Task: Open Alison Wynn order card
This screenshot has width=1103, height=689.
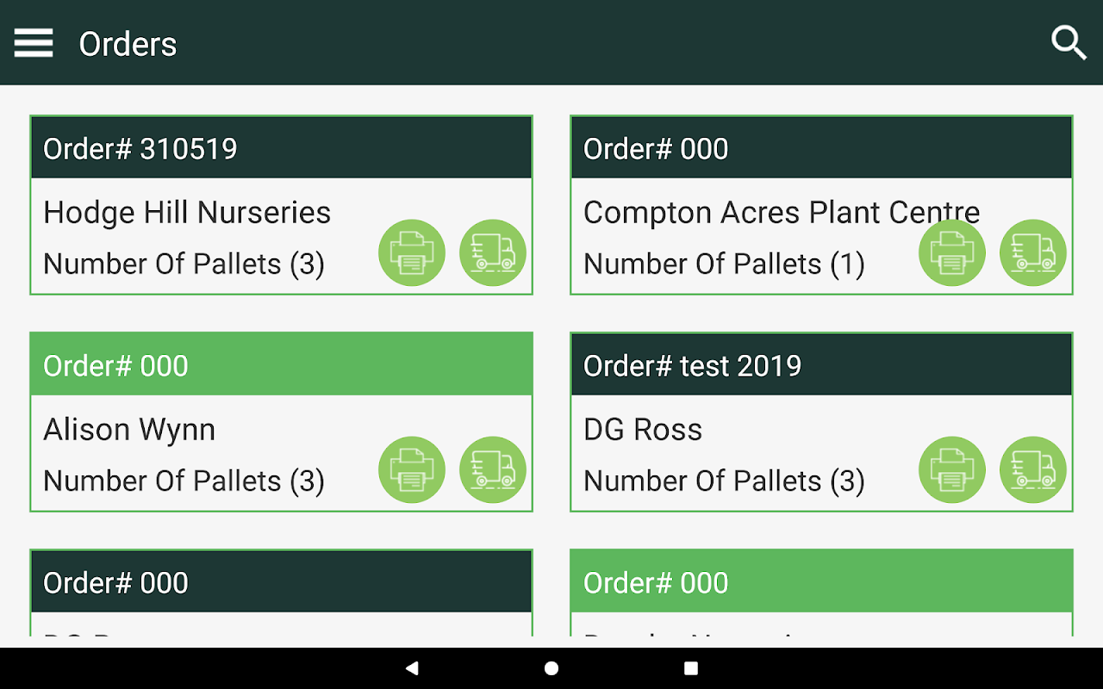Action: (x=129, y=430)
